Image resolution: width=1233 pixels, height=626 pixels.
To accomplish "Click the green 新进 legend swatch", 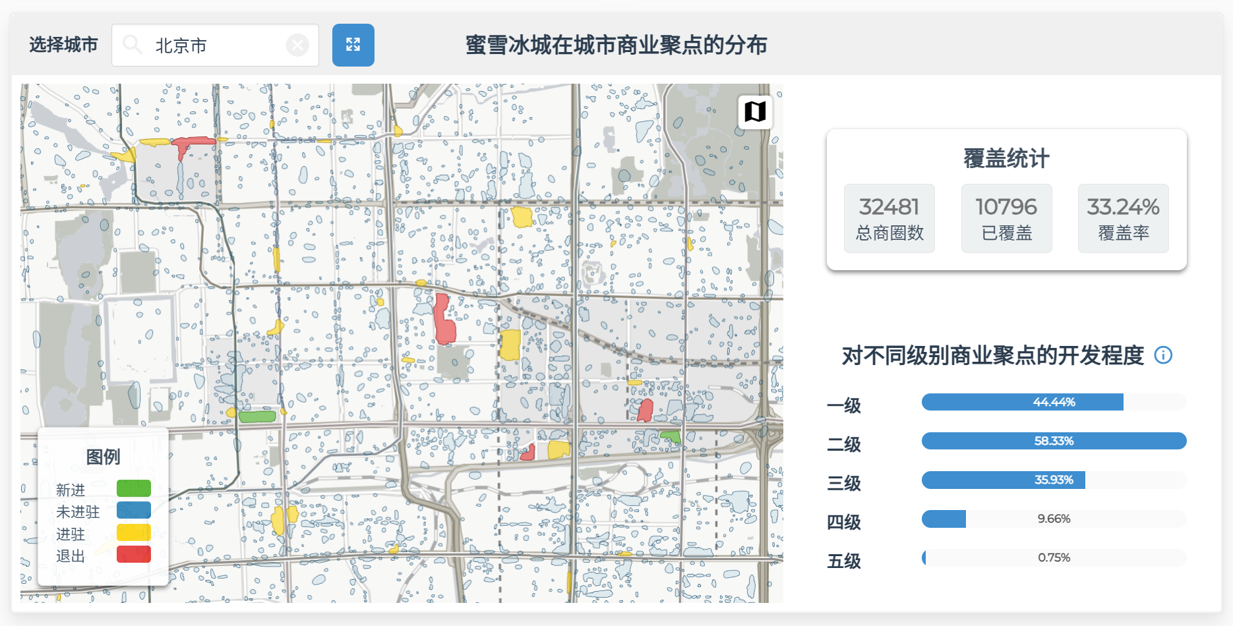I will [x=134, y=488].
